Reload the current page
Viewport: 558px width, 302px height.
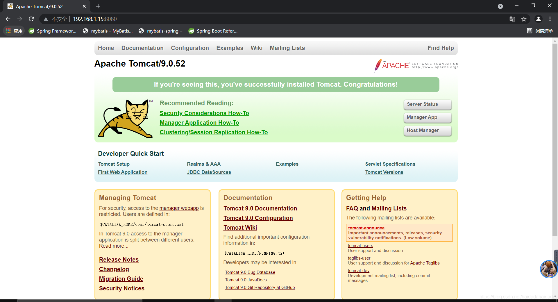click(x=31, y=19)
